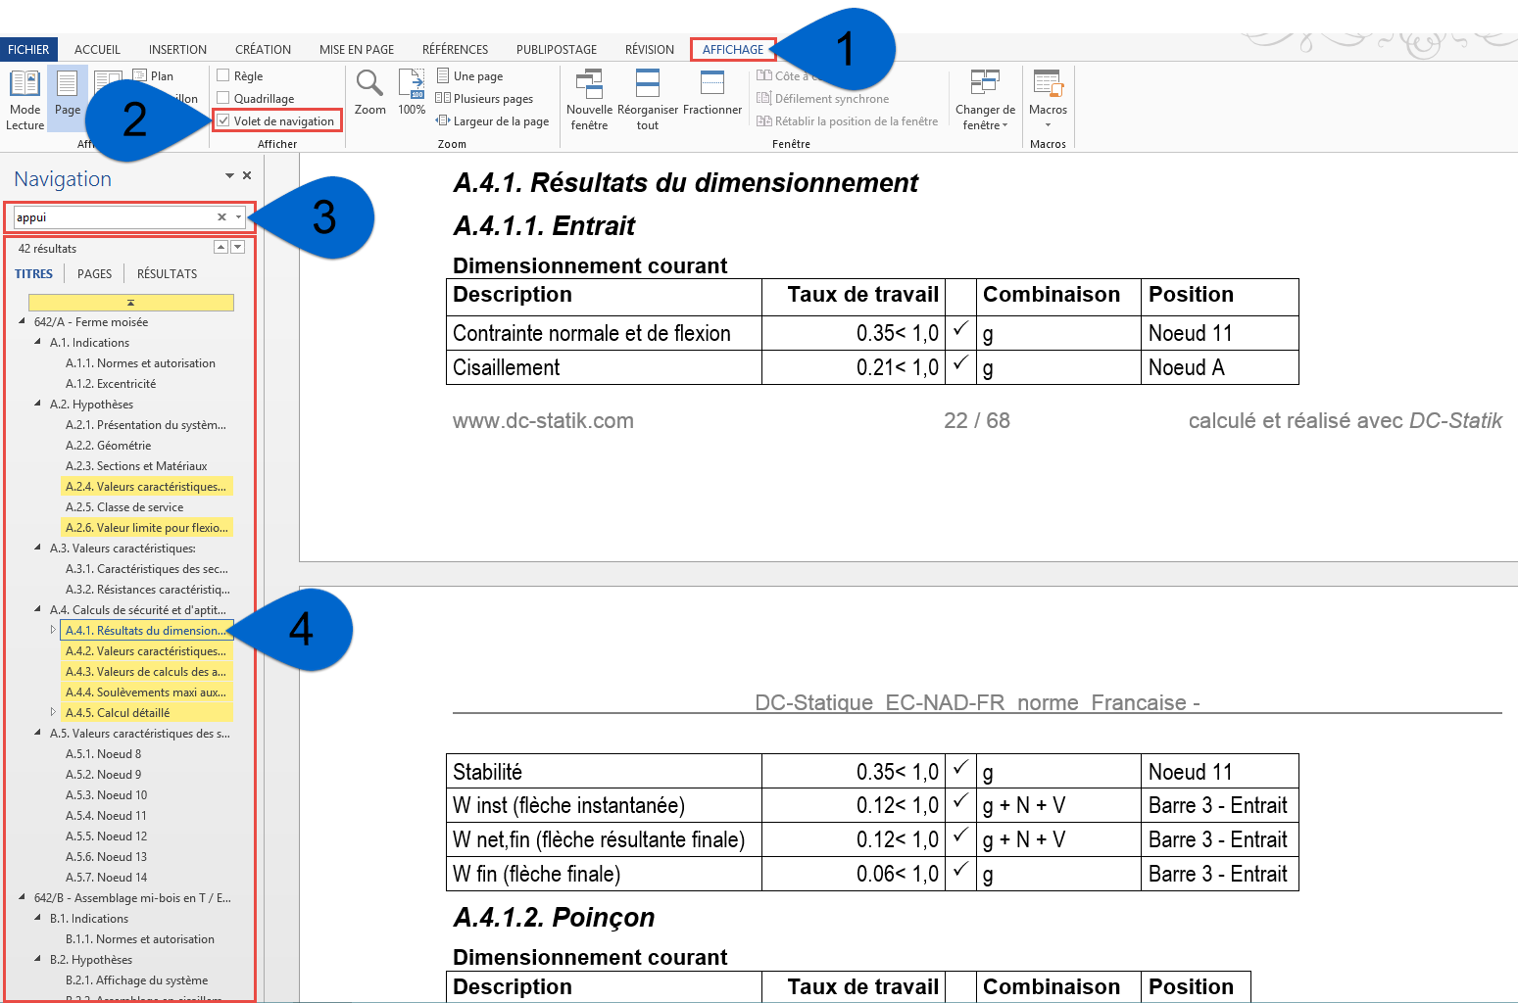Open the Macros dropdown menu

point(1048,98)
